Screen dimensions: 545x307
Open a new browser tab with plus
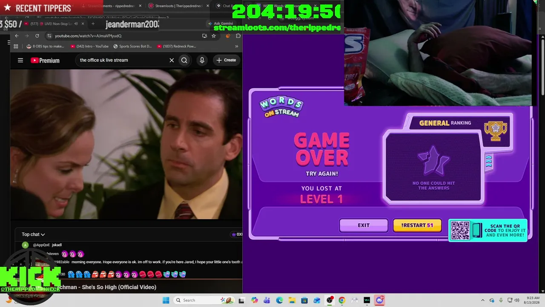(x=93, y=24)
